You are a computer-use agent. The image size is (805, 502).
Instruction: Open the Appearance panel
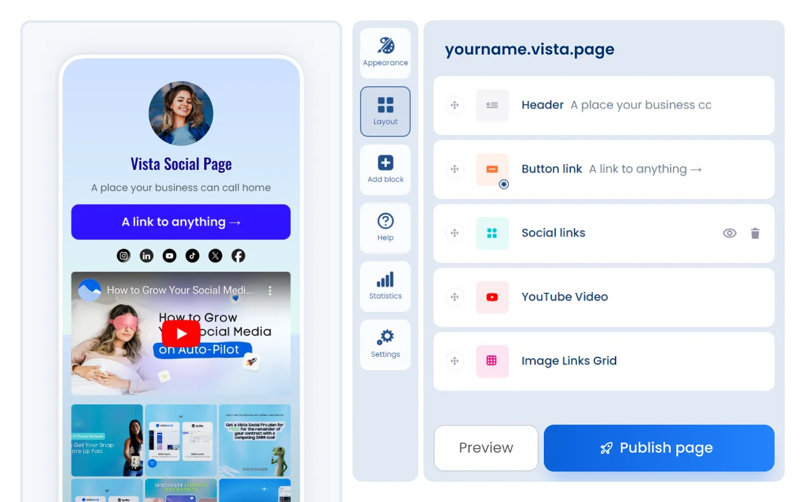385,53
